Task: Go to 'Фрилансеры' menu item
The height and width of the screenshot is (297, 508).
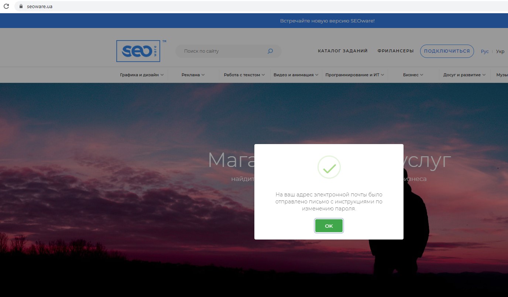Action: pyautogui.click(x=395, y=51)
